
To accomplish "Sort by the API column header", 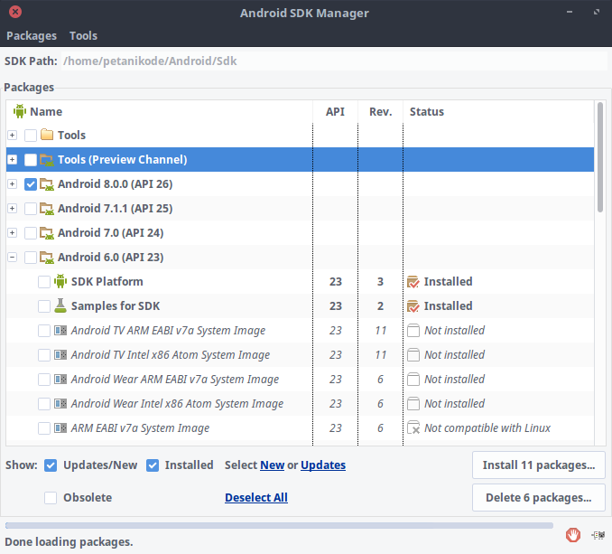I will (335, 112).
